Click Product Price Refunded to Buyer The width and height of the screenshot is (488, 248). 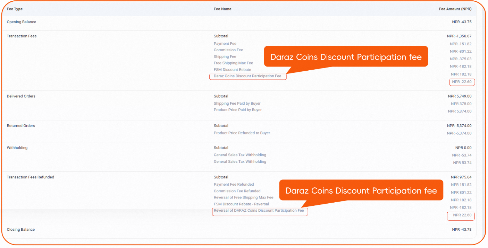[242, 133]
